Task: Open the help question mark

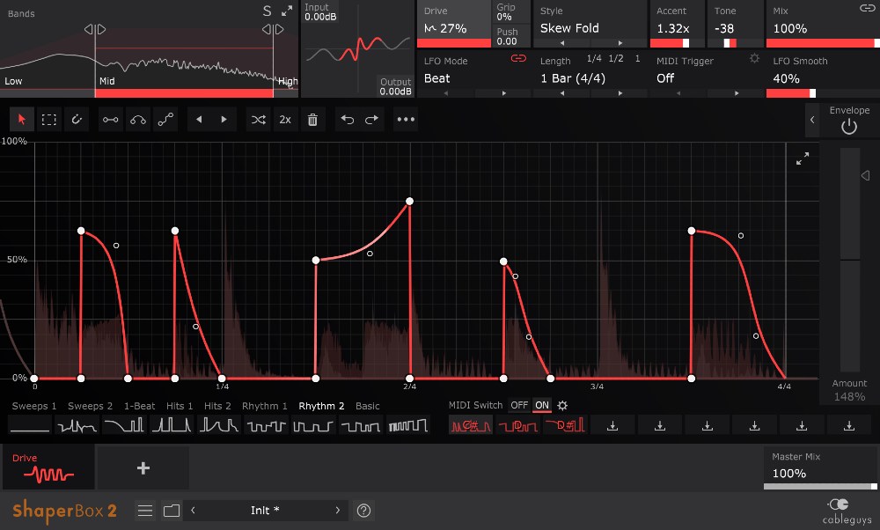Action: pos(363,511)
